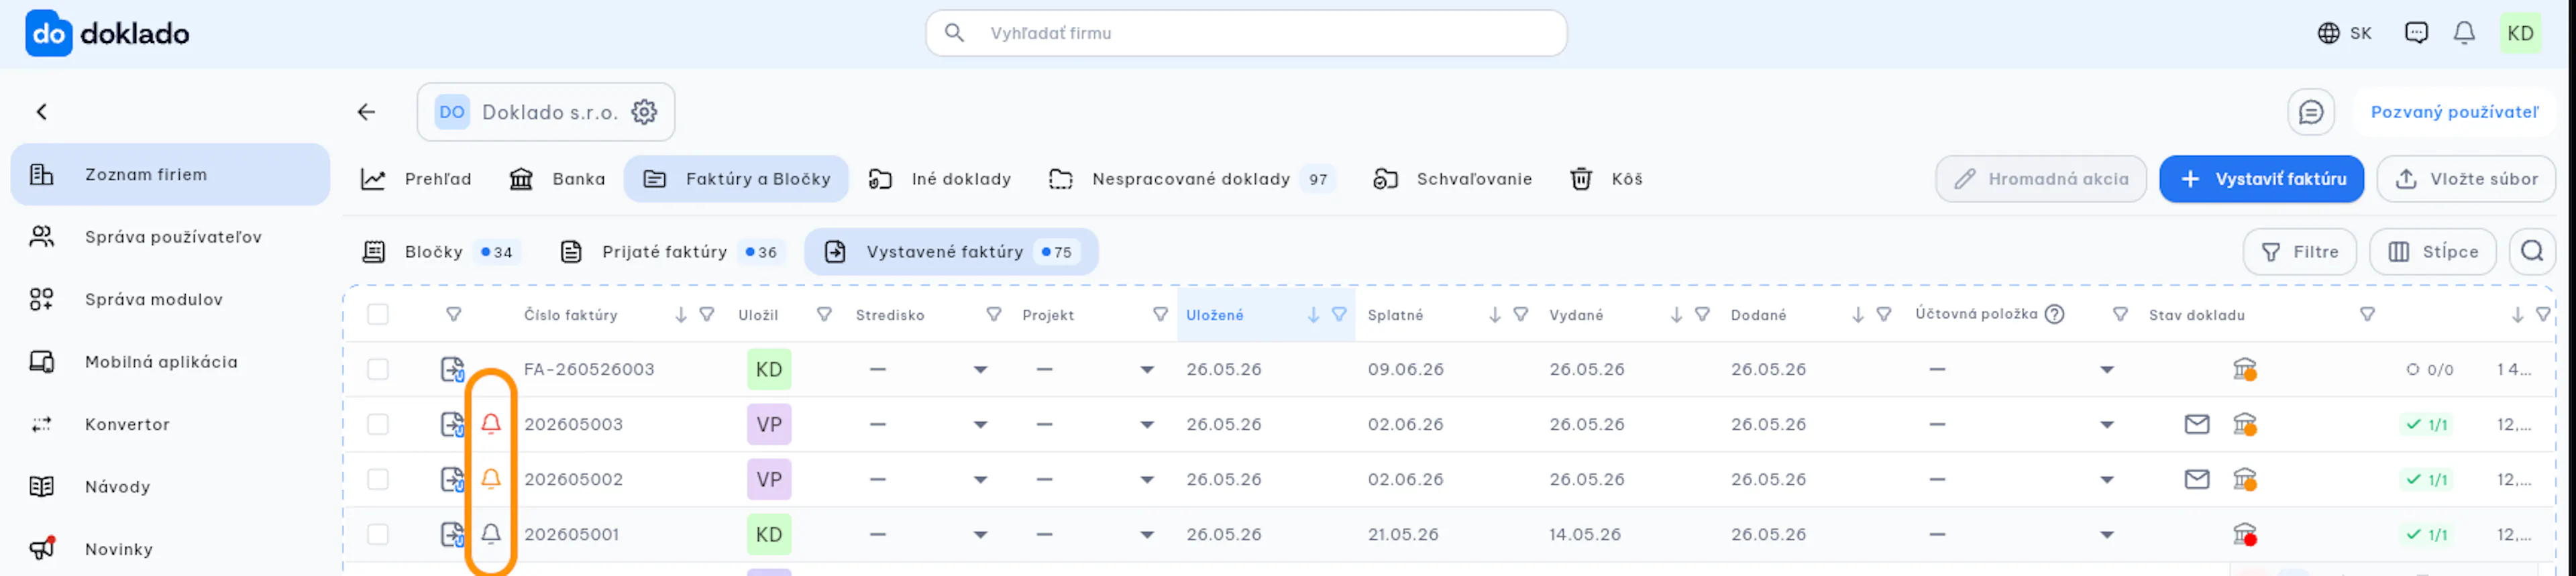Click the grey bell on invoice 202605001

pyautogui.click(x=491, y=534)
